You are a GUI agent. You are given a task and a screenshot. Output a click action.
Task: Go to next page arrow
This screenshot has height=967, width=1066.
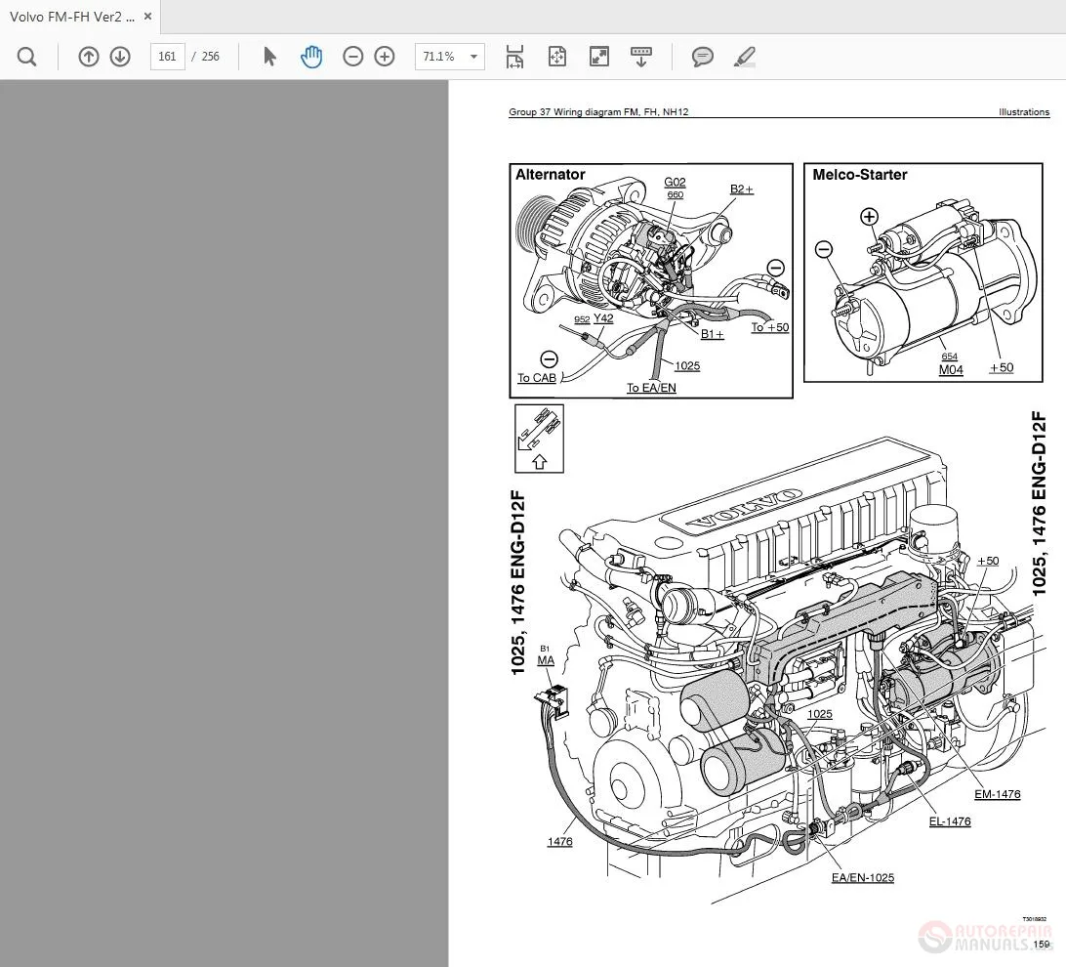click(x=120, y=57)
